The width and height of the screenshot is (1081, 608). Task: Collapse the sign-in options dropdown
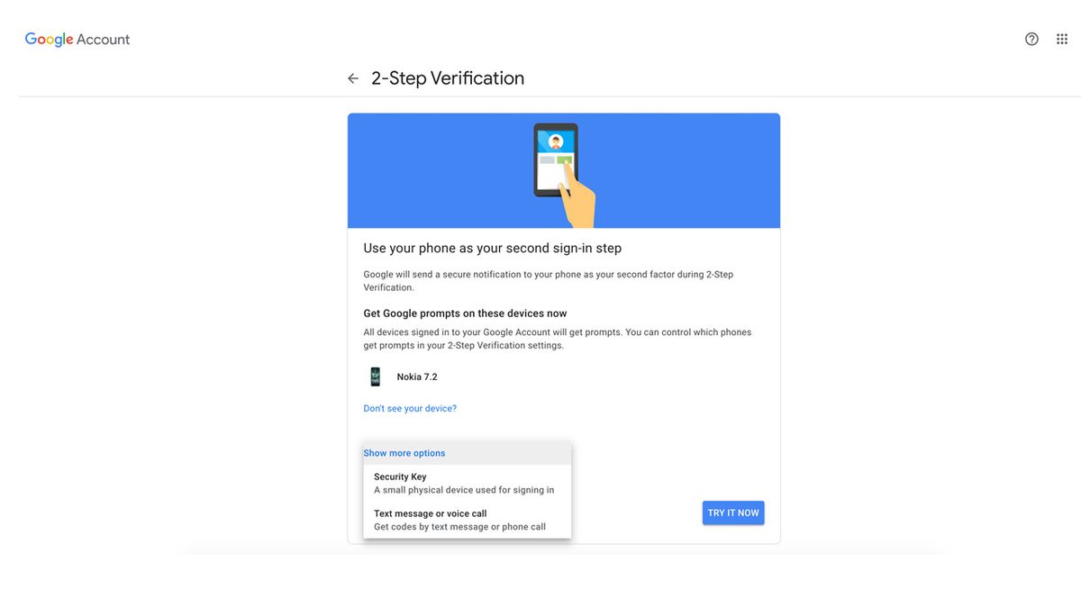(404, 452)
